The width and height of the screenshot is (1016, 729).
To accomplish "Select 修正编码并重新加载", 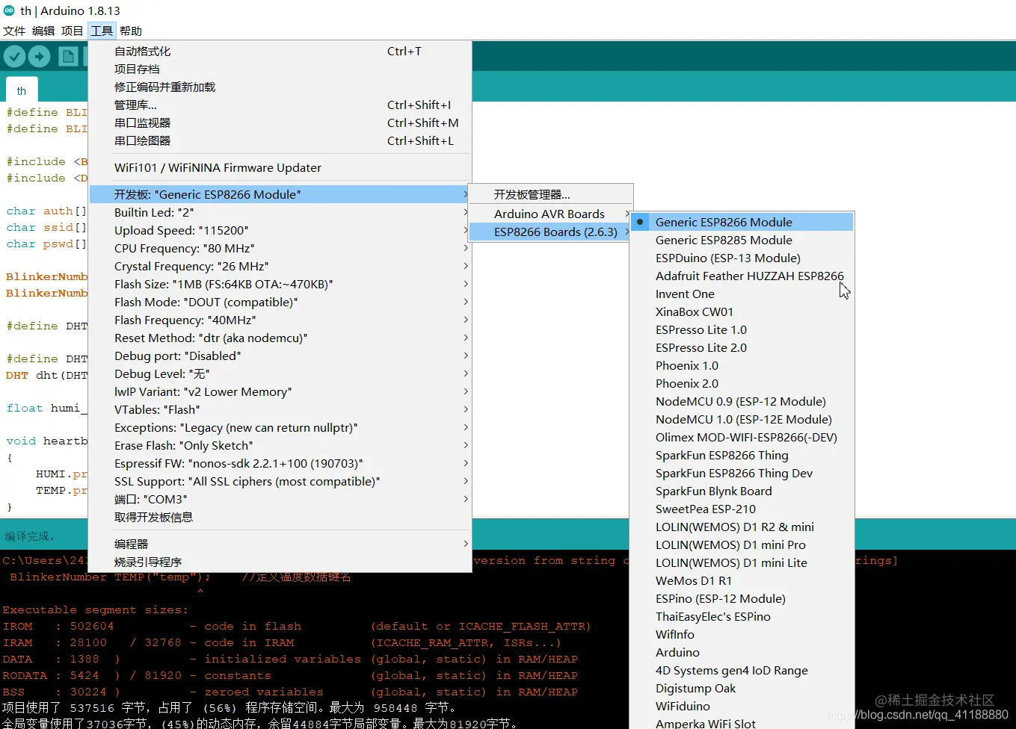I will pyautogui.click(x=280, y=87).
